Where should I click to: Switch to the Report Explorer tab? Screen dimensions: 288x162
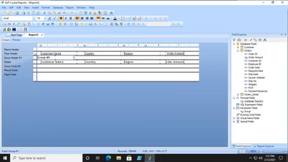tap(264, 146)
